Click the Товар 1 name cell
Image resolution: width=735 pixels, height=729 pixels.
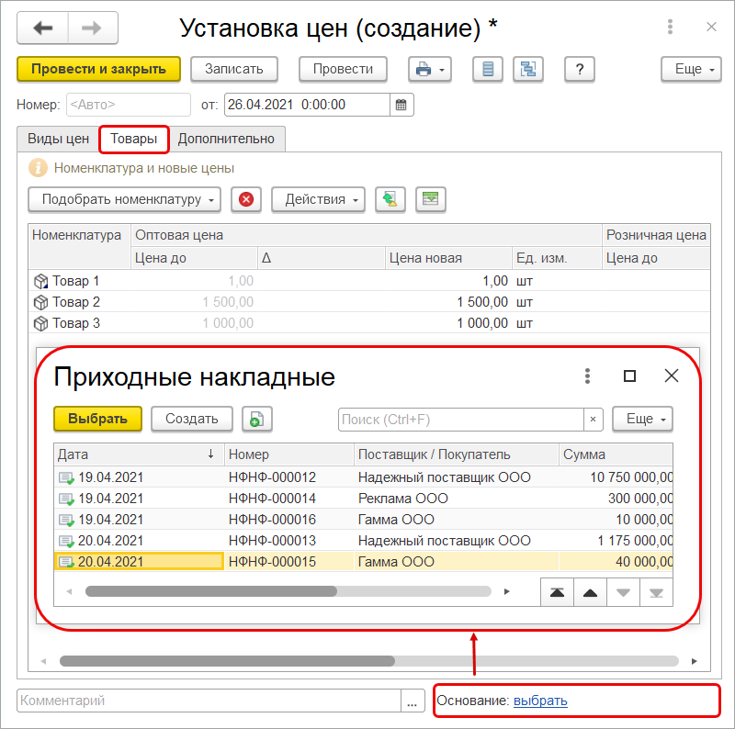coord(80,281)
